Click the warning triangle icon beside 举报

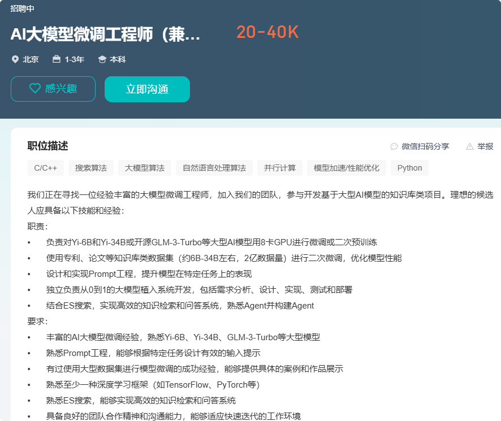tap(469, 146)
